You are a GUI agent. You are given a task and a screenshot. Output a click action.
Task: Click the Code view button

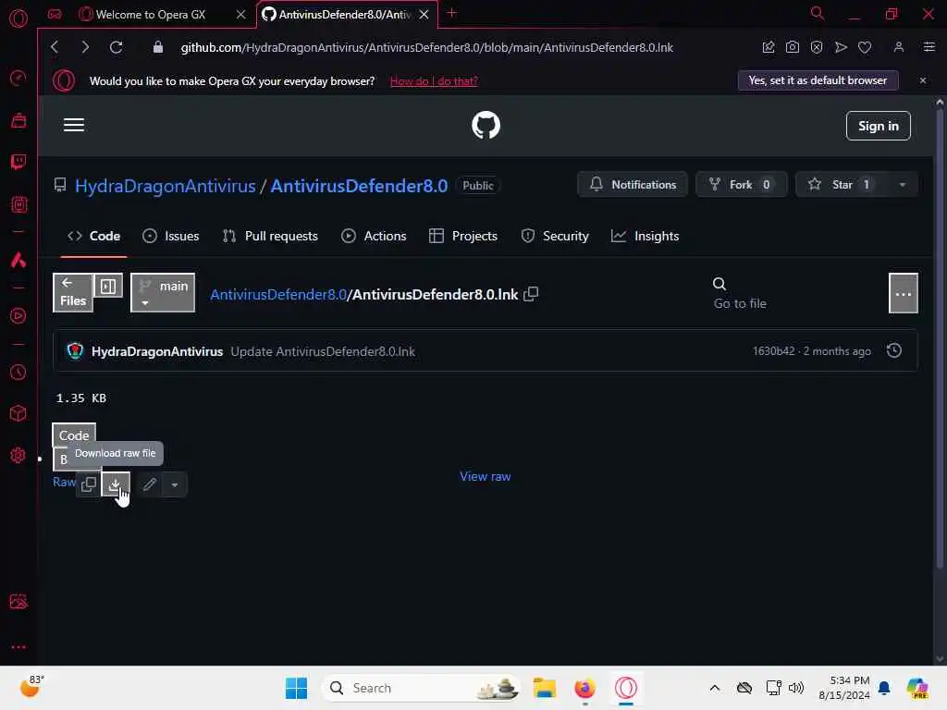(x=74, y=435)
